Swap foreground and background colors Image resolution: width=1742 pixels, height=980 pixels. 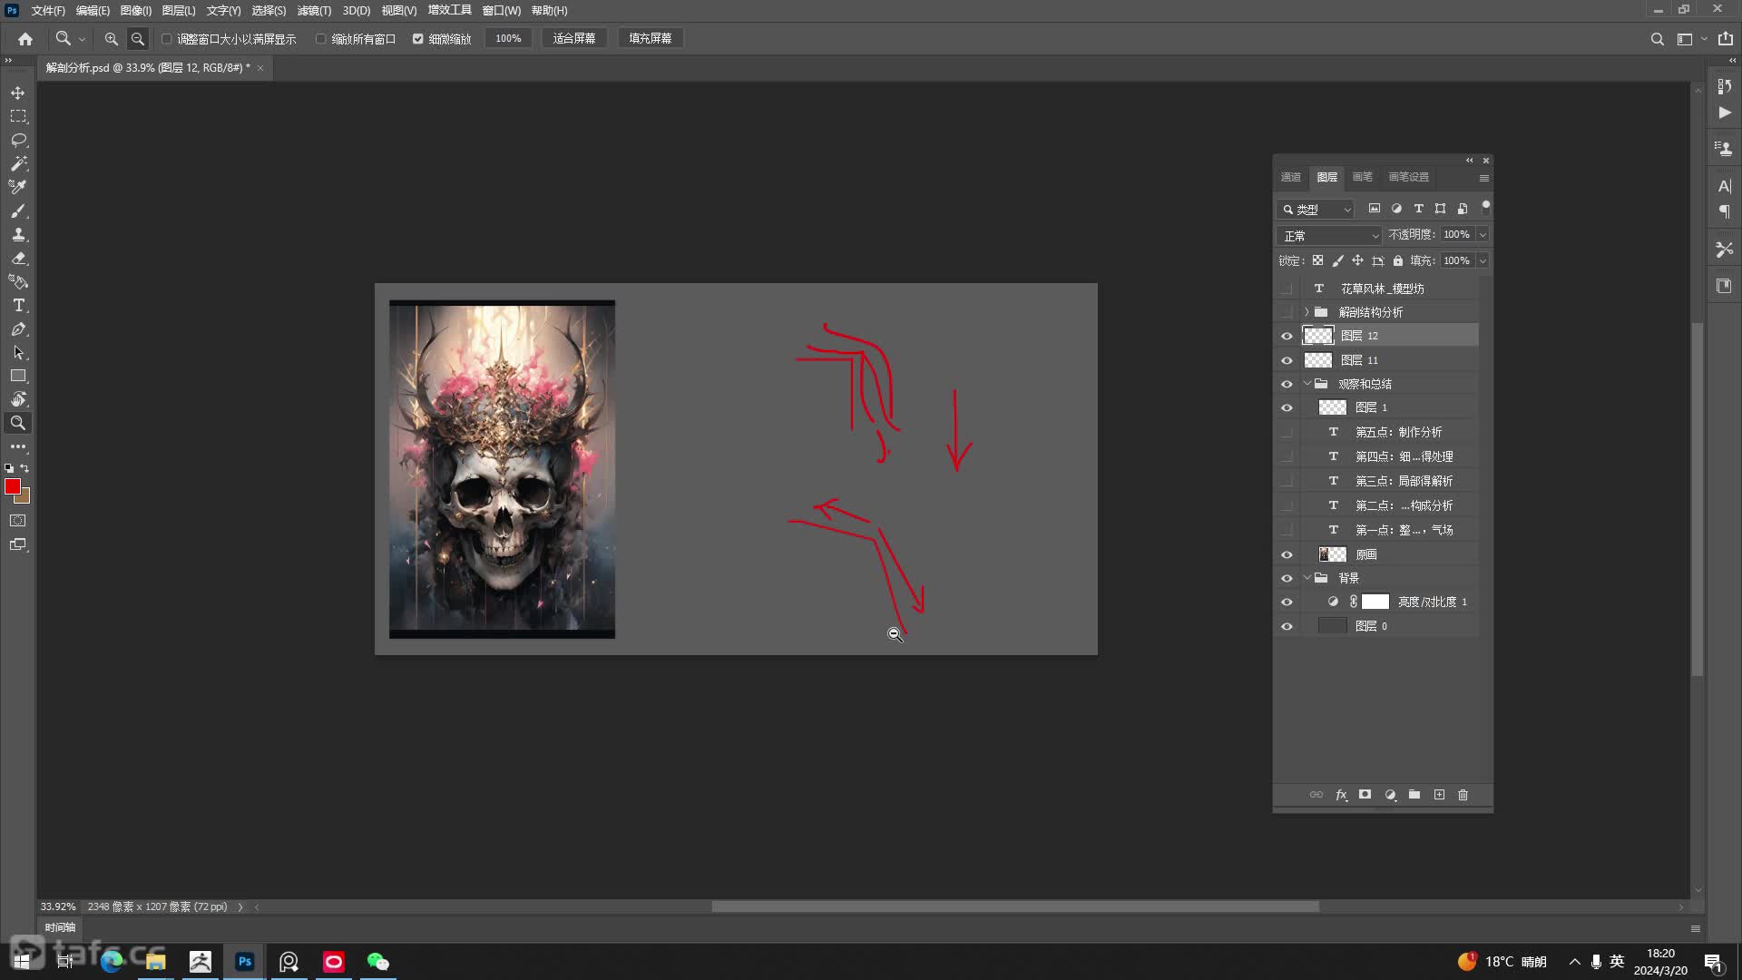(x=24, y=468)
